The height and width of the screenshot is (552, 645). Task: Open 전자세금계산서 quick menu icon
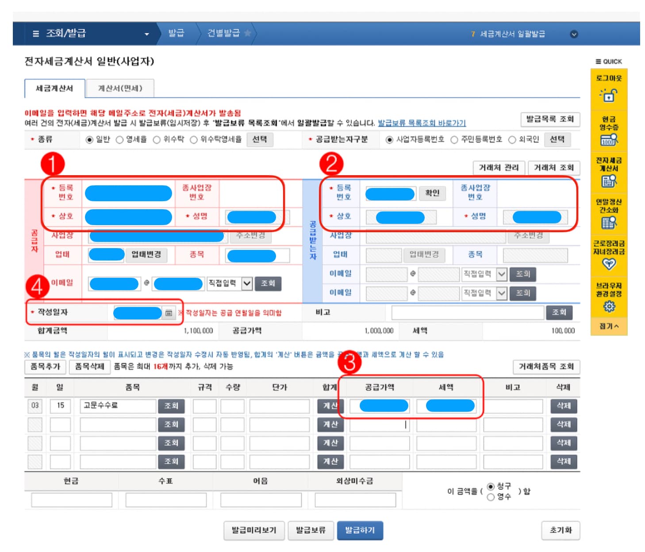(x=609, y=180)
